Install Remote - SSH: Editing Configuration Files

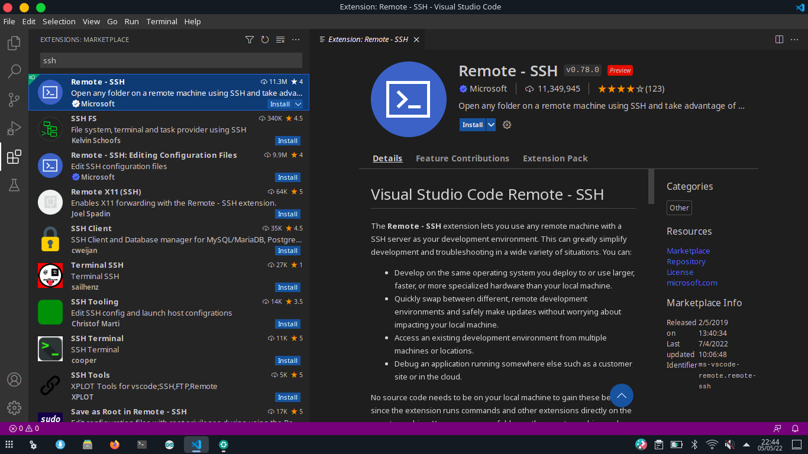point(287,177)
